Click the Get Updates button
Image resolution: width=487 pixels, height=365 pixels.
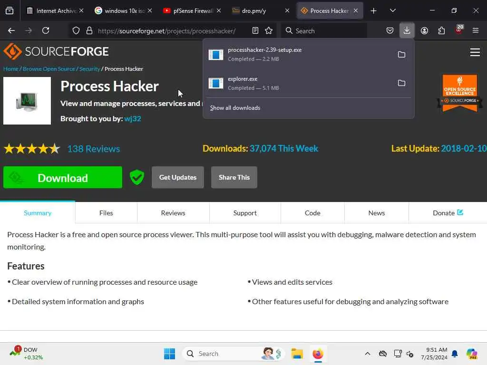click(x=178, y=177)
